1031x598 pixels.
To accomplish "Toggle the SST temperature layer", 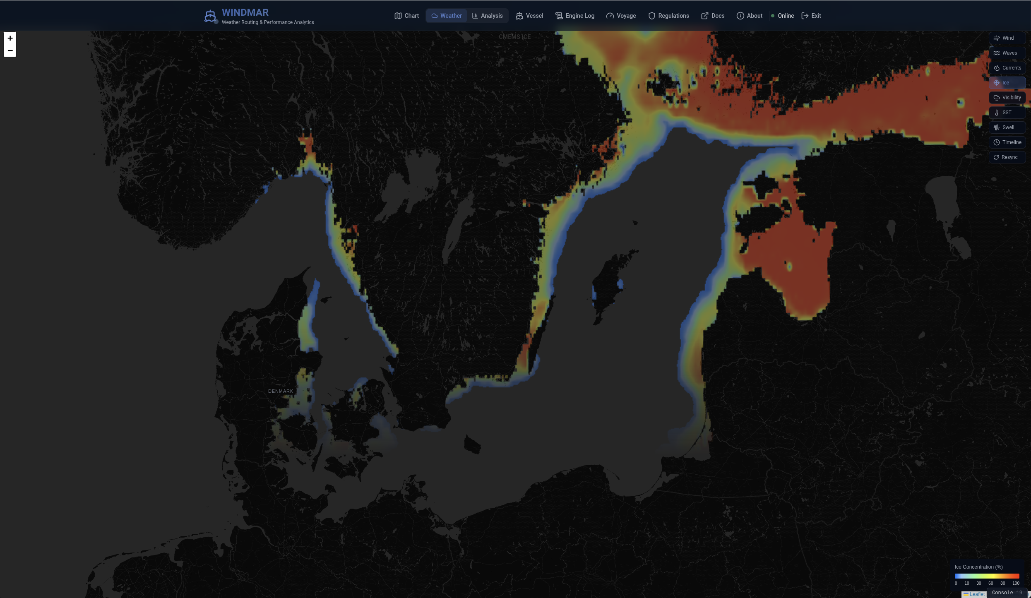I will (1007, 113).
